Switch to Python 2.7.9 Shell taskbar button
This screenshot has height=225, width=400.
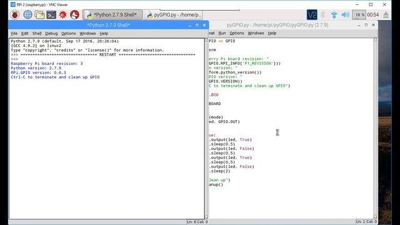click(112, 15)
